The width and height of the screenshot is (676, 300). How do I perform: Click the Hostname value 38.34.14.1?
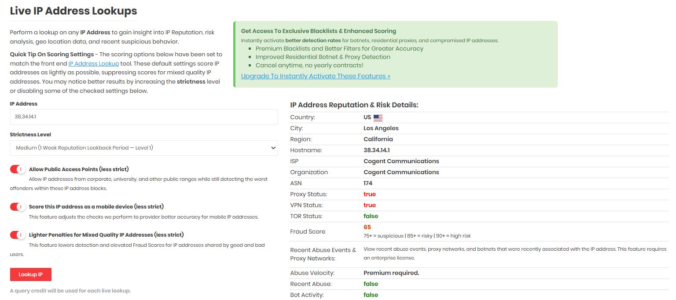tap(376, 150)
